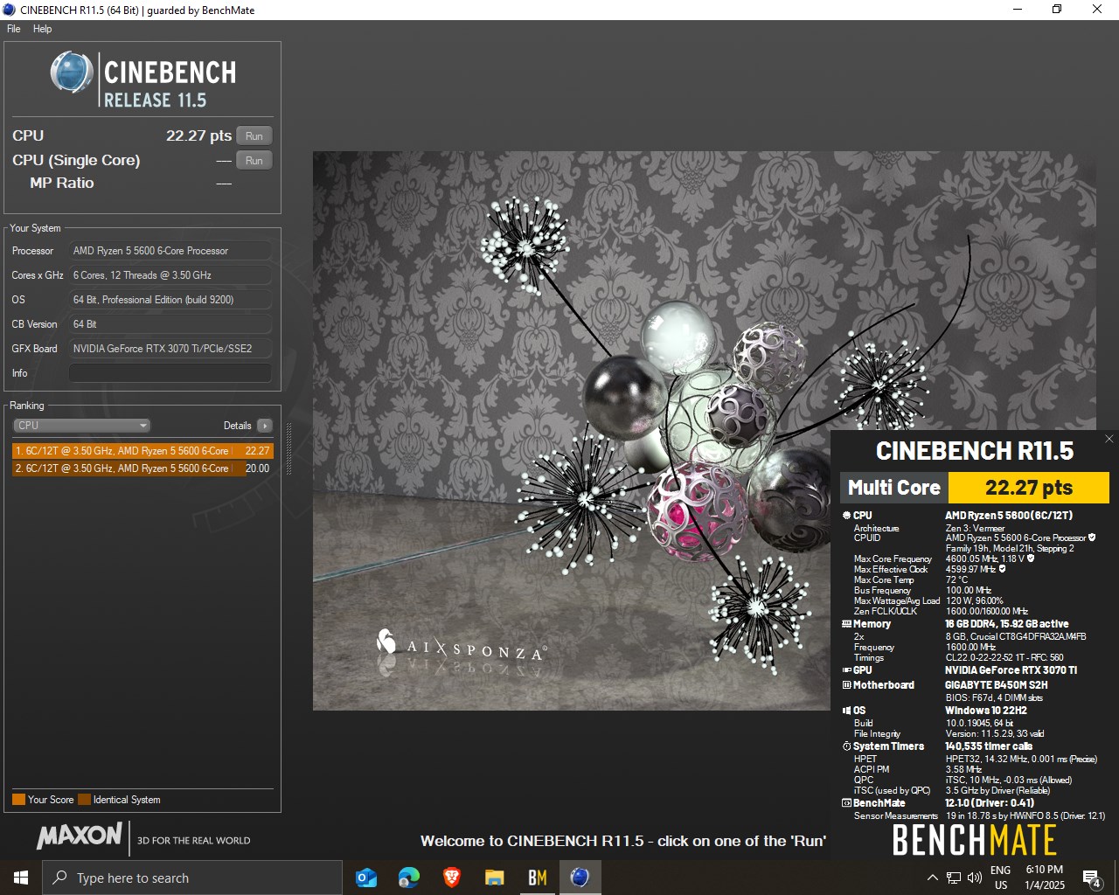Click the Windows 10 22H2 text

click(986, 711)
